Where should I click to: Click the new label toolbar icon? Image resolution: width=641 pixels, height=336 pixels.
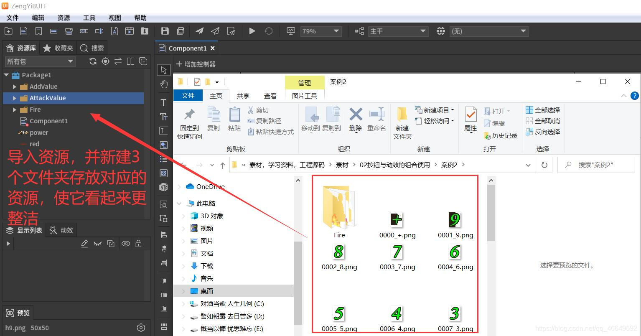(38, 31)
